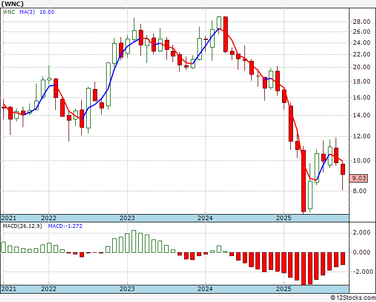Viewport: 376px width, 302px height.
Task: Click the WNC legend label
Action: (8, 12)
